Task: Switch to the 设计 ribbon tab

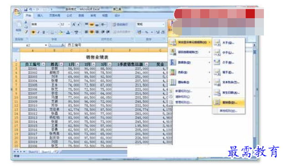Action: [117, 16]
